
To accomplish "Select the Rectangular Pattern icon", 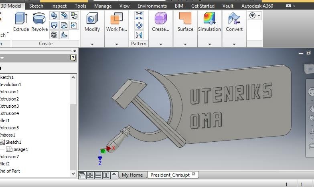I will pyautogui.click(x=139, y=16).
